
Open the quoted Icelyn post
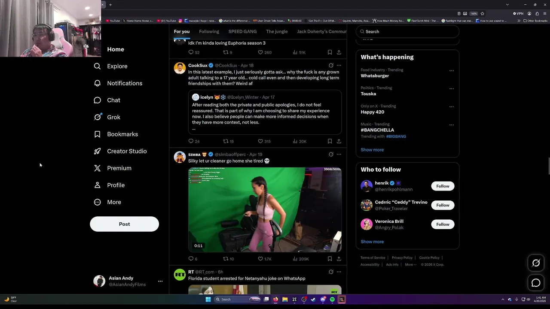click(x=265, y=112)
